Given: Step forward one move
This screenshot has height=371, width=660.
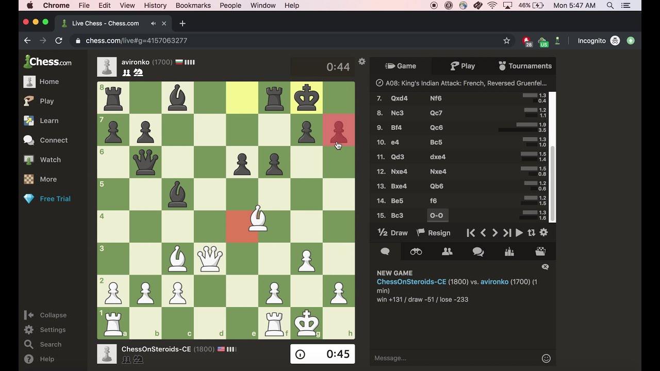Looking at the screenshot, I should coord(495,233).
